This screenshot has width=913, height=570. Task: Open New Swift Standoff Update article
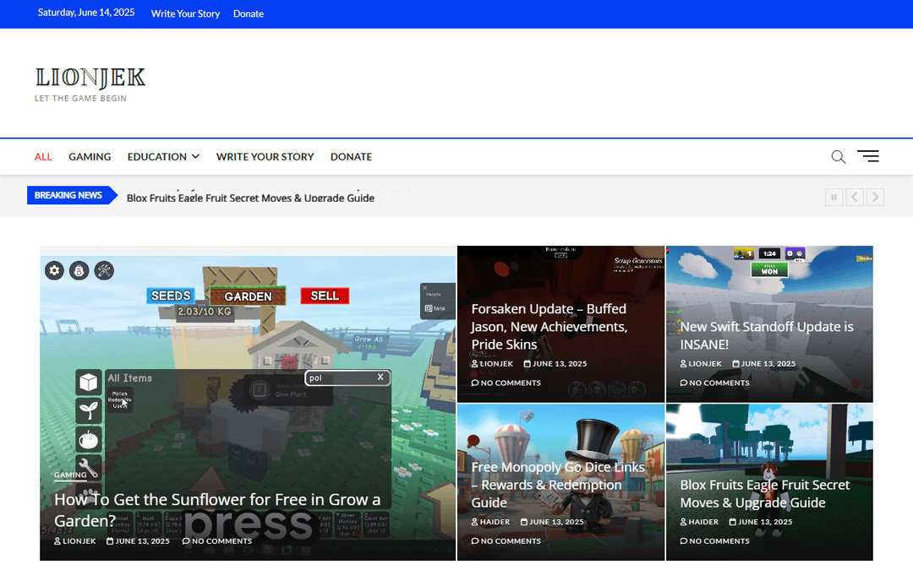(x=767, y=335)
